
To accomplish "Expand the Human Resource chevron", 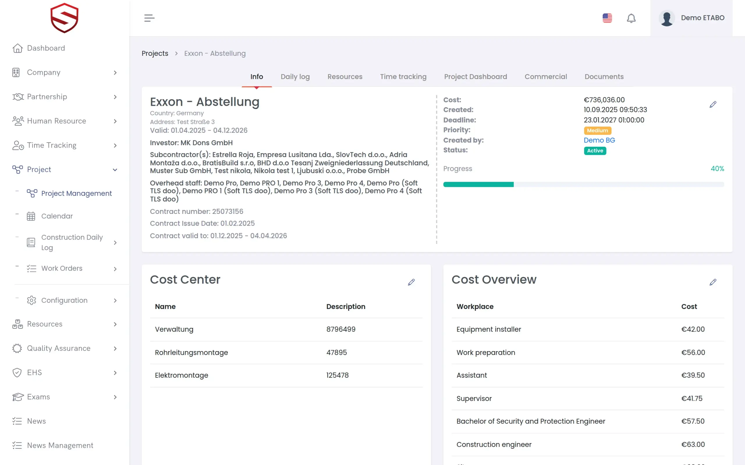I will tap(115, 121).
